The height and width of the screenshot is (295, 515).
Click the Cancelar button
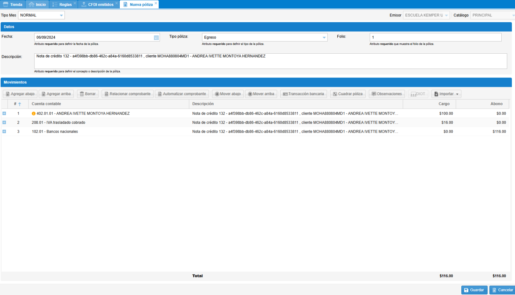click(502, 290)
